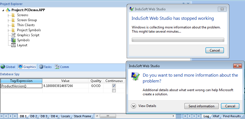Image resolution: width=245 pixels, height=119 pixels.
Task: Check the empty Continuous checkbox in second row
Action: tap(114, 91)
